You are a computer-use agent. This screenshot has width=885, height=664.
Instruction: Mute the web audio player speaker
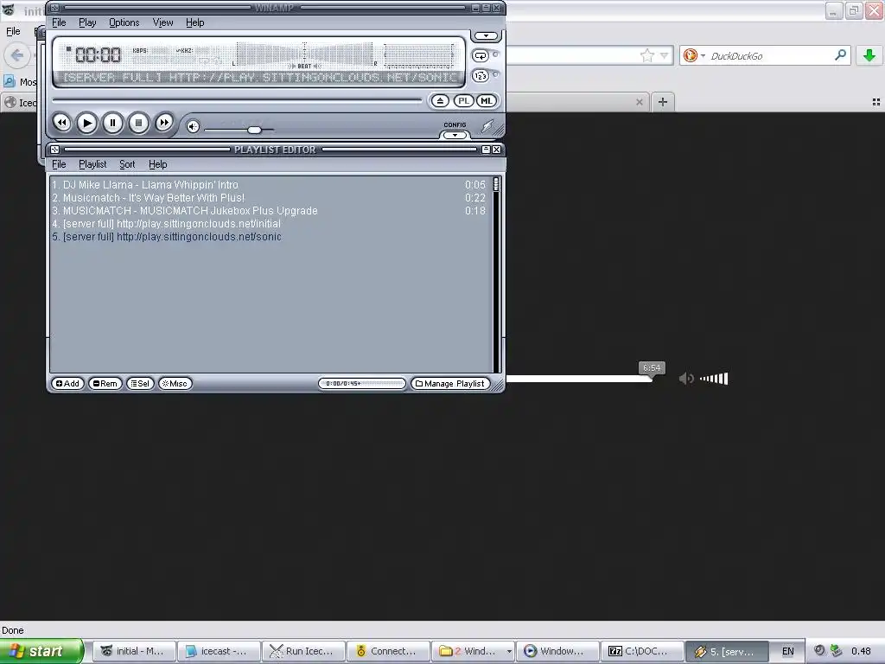[686, 379]
